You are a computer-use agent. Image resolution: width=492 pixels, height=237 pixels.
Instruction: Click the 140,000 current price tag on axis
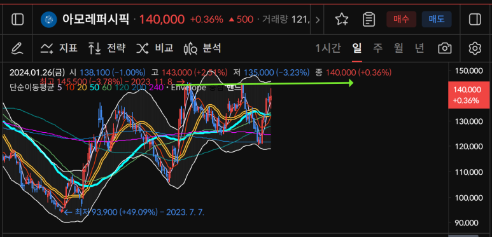click(x=469, y=95)
